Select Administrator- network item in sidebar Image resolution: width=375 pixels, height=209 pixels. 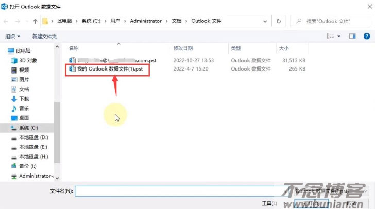pyautogui.click(x=36, y=176)
